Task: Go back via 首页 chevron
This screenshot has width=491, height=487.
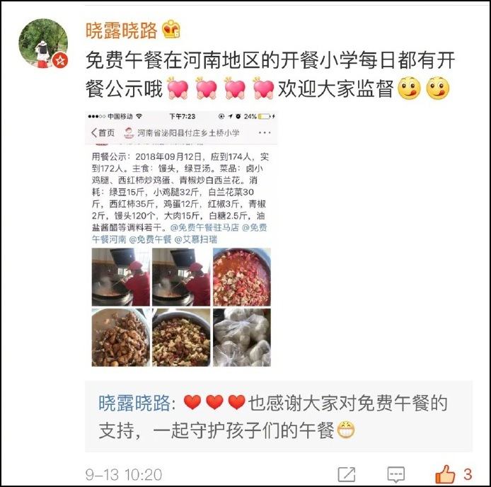Action: tap(103, 133)
